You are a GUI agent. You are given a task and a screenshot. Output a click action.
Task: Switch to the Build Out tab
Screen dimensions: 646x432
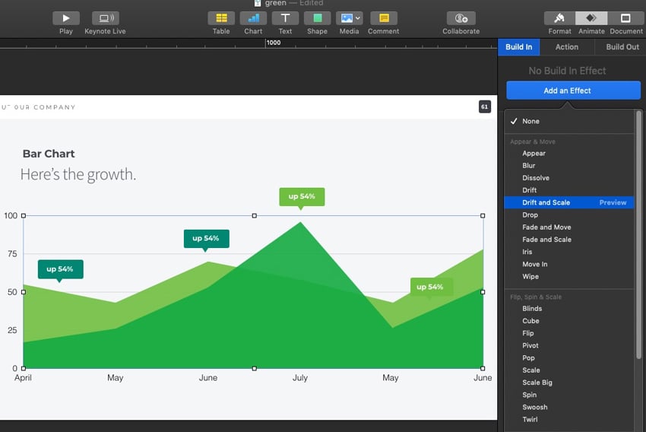click(622, 47)
